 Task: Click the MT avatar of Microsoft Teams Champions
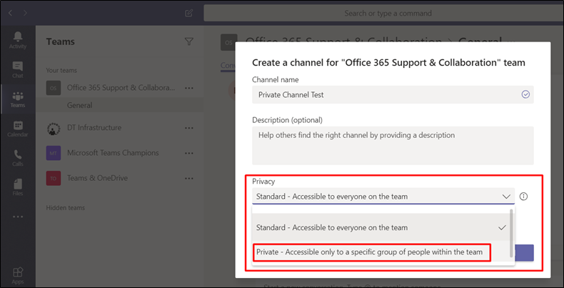[x=54, y=153]
